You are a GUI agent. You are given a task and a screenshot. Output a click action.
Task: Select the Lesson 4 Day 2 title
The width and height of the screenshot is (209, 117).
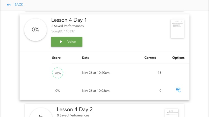[75, 110]
